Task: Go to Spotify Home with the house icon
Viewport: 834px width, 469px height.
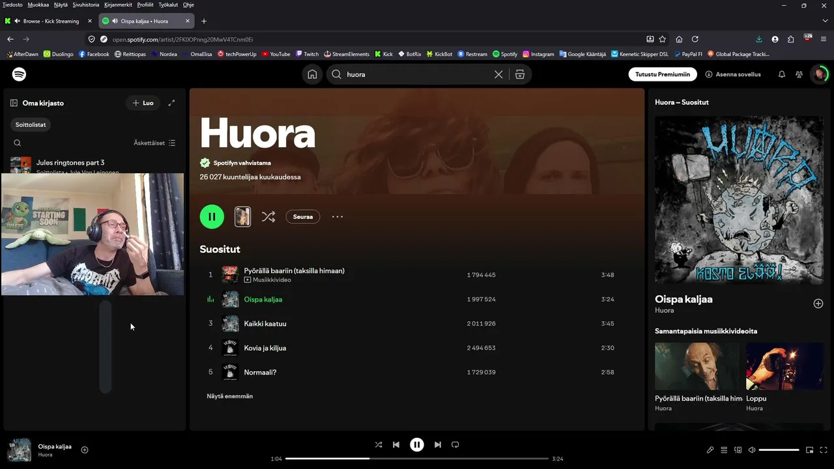Action: (312, 74)
